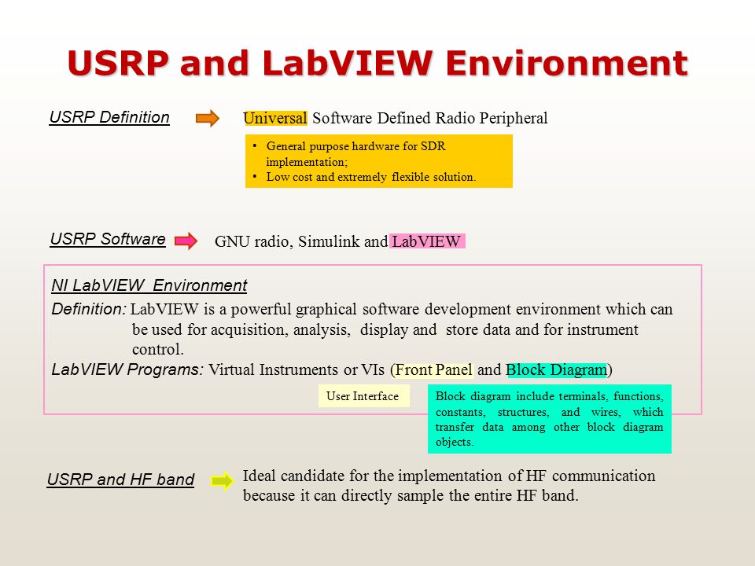Click the pink arrow beside USRP Software

(186, 241)
